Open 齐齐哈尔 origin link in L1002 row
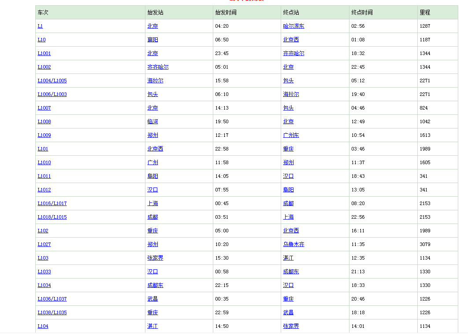 point(158,67)
